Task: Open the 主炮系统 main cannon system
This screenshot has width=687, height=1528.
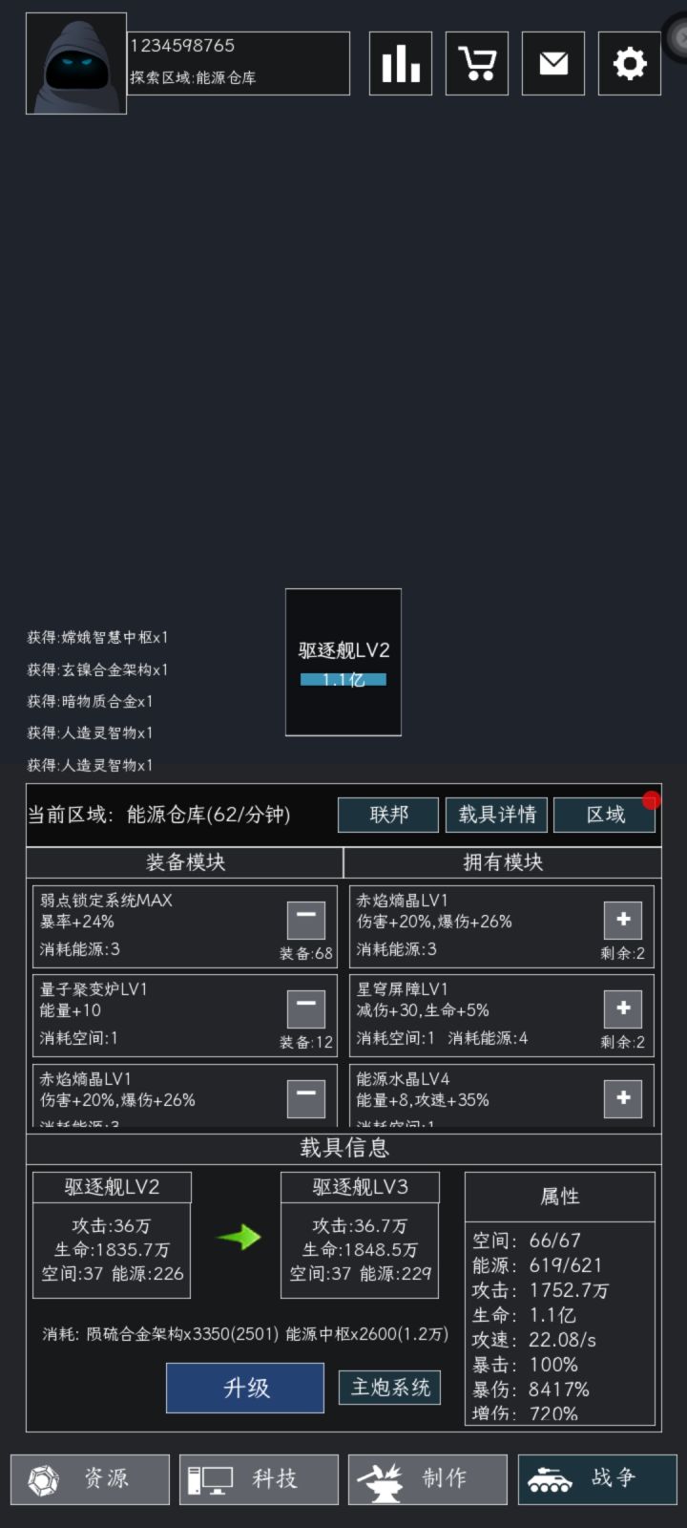Action: click(x=390, y=1388)
